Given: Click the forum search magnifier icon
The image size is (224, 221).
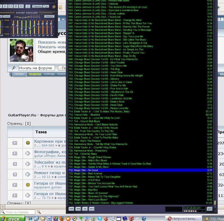Looking at the screenshot, I should tap(13, 68).
